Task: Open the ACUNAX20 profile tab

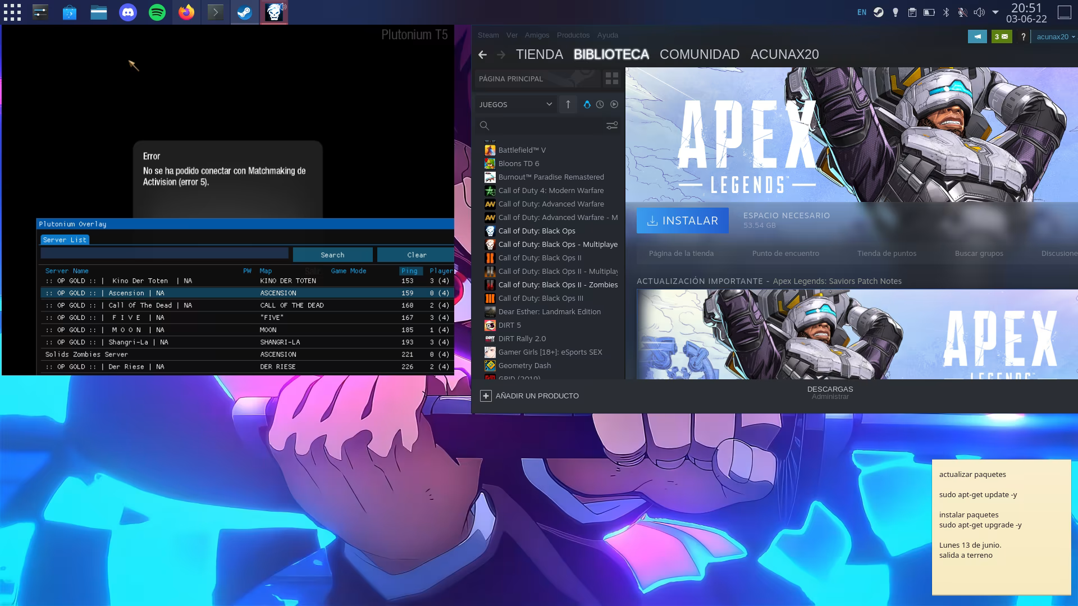Action: (784, 54)
